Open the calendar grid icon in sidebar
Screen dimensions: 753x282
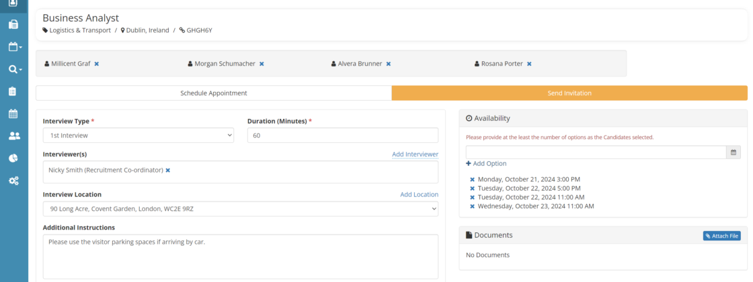click(x=13, y=113)
